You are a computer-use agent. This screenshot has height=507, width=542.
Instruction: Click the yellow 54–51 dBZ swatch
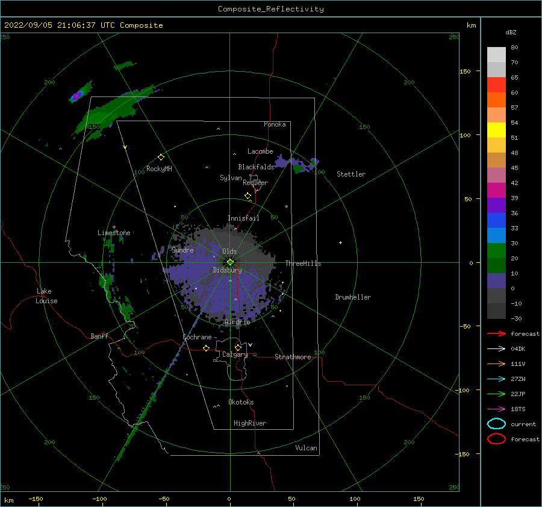[x=496, y=130]
